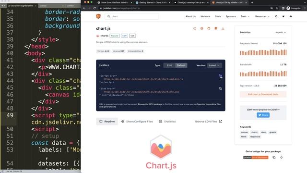Viewport: 307px width, 173px height.
Task: Switch to the Solve Error DevTools browser tab
Action: [115, 2]
